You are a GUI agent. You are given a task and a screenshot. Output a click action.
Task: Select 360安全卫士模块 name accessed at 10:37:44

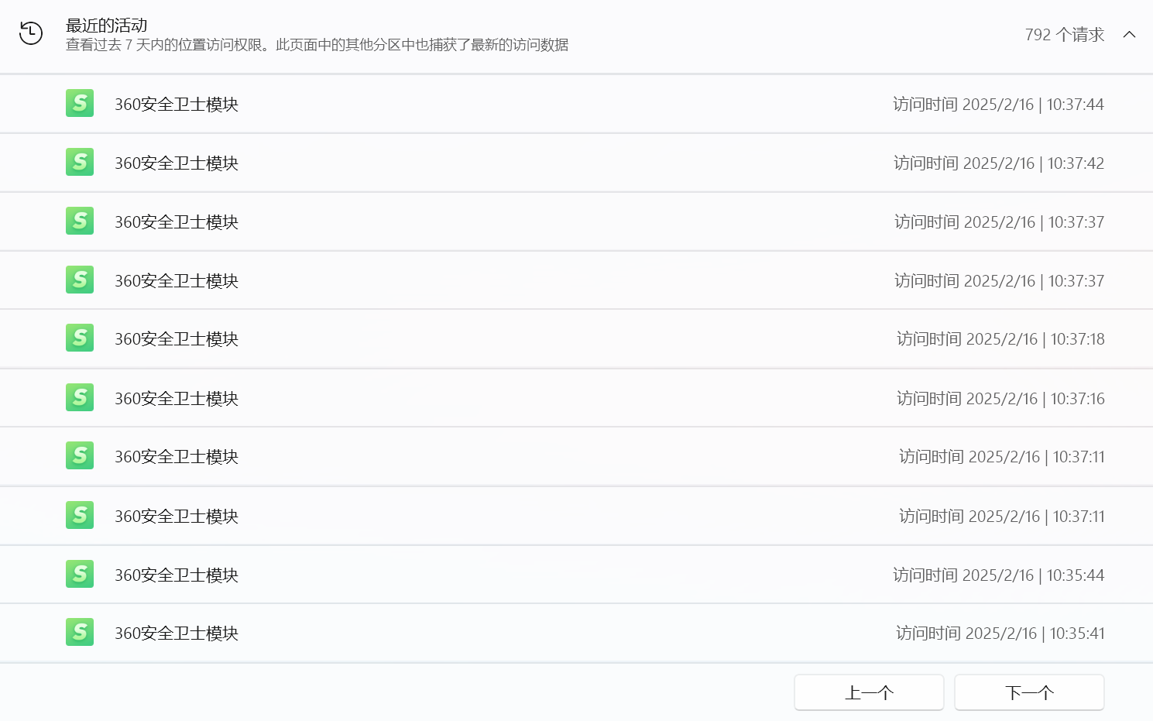[177, 105]
